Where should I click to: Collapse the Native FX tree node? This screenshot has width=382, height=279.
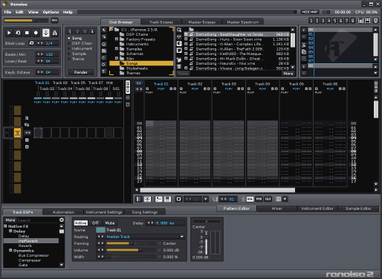(x=5, y=226)
